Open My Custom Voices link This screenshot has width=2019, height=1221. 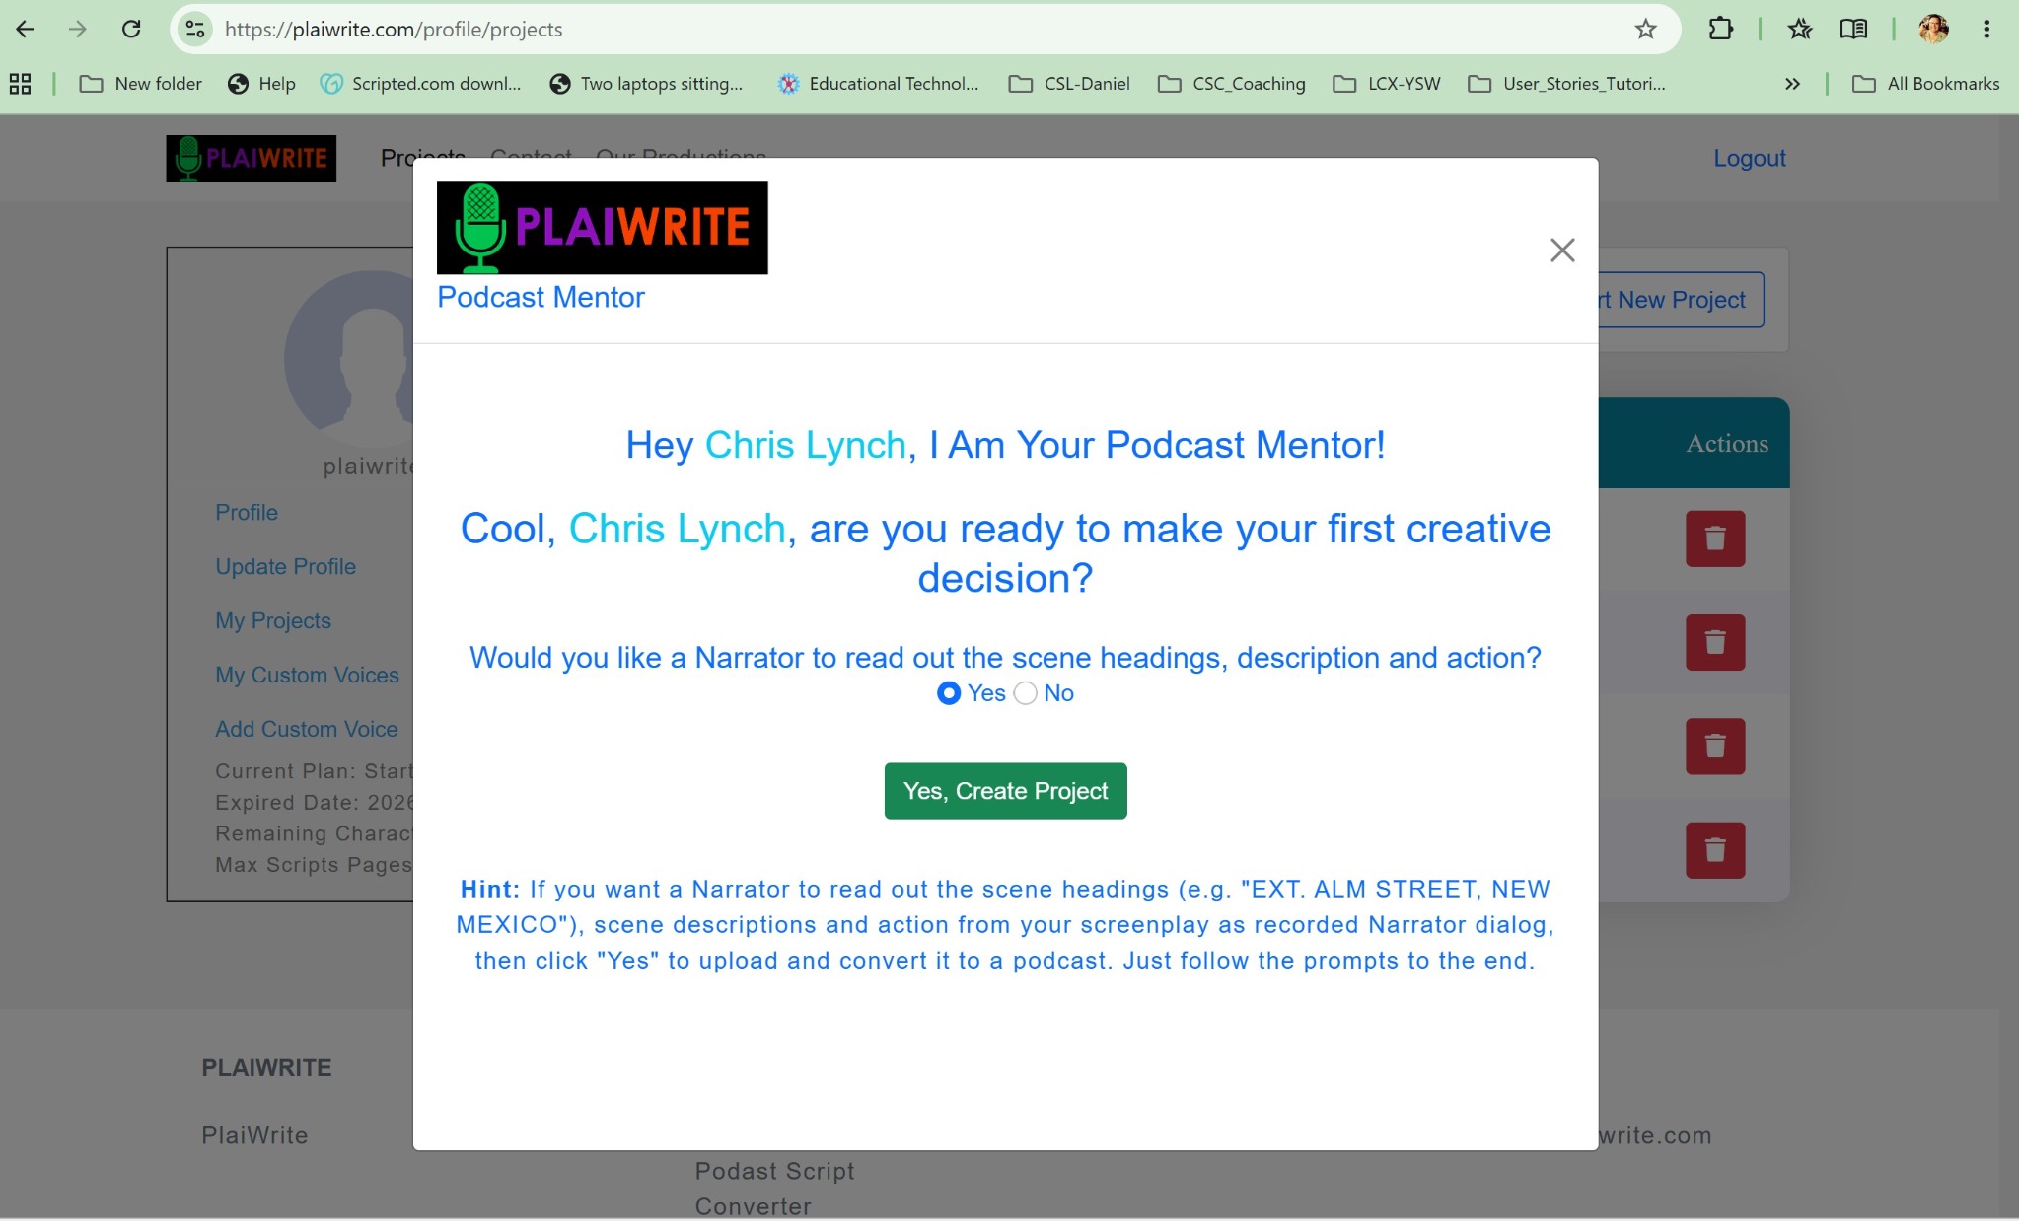pos(307,675)
